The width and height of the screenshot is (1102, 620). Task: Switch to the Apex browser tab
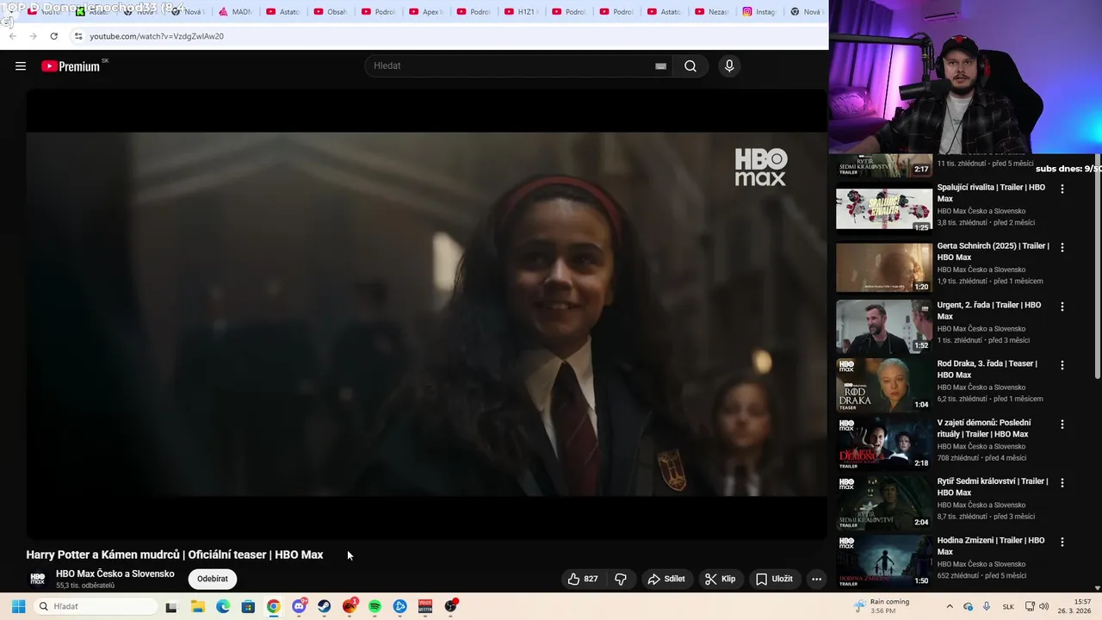point(425,12)
